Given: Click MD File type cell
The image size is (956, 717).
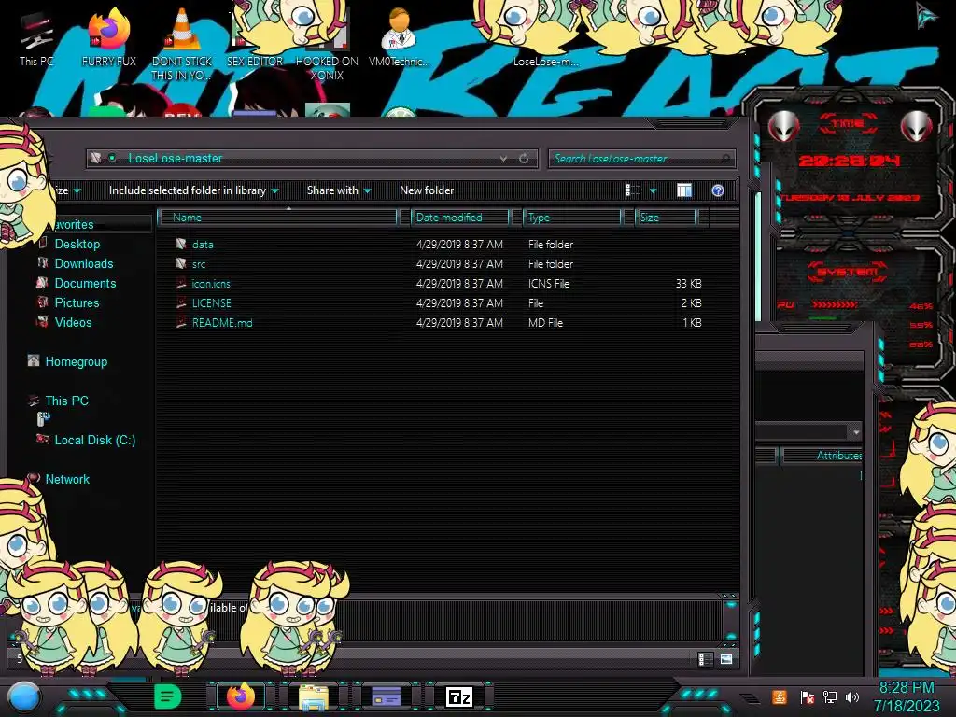Looking at the screenshot, I should (545, 322).
